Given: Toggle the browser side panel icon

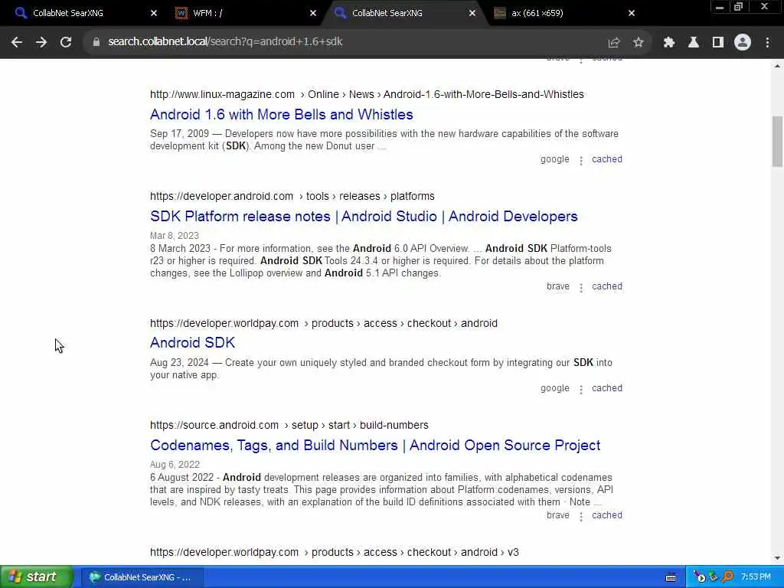Looking at the screenshot, I should click(717, 43).
